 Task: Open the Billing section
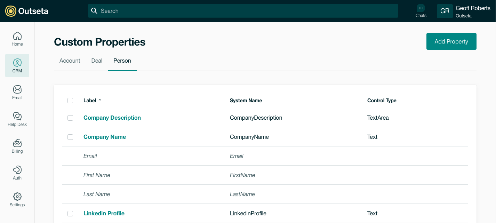click(17, 146)
